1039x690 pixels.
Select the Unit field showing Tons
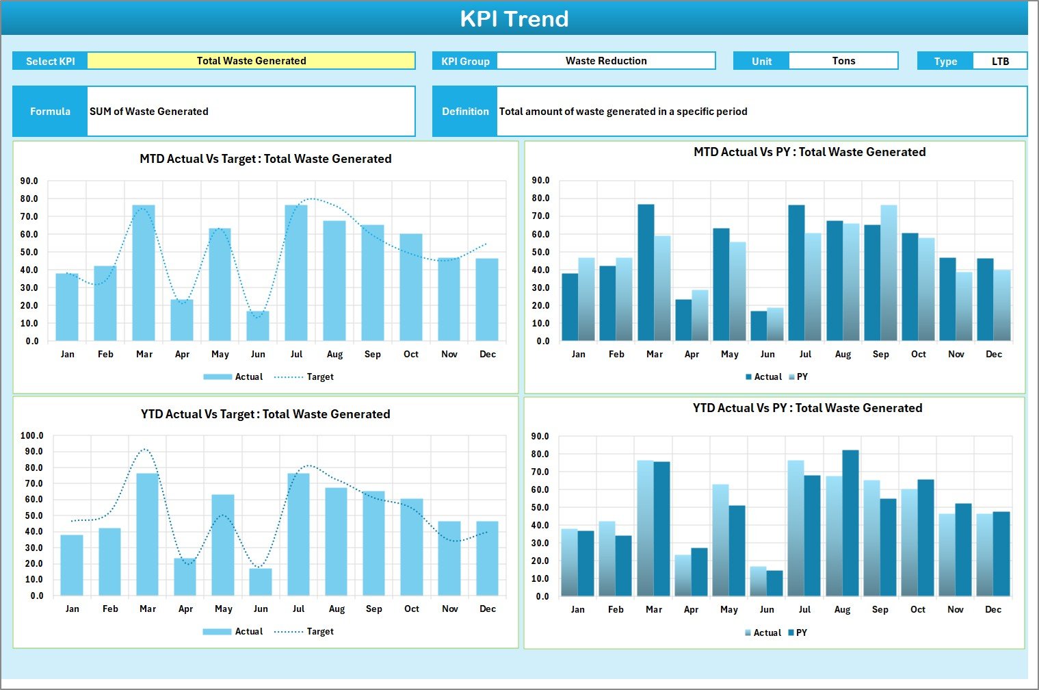point(843,60)
